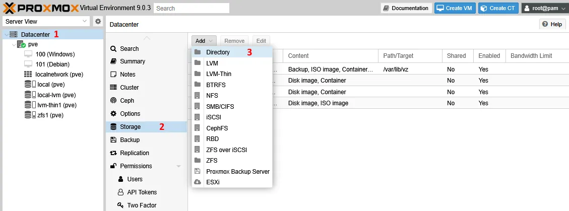Open Options in Datacenter side menu

147,113
